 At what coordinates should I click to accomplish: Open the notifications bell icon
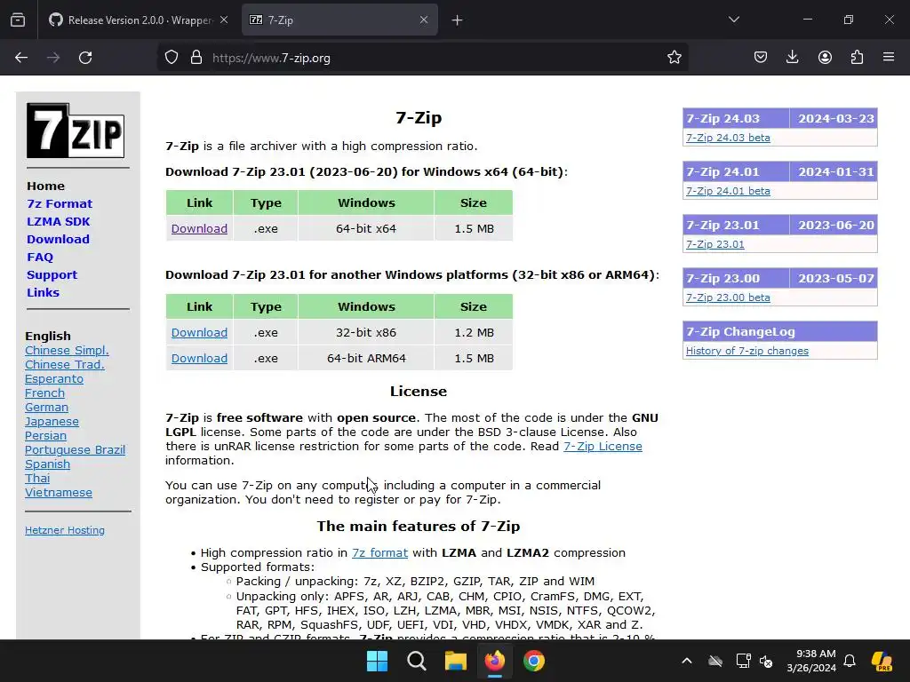pyautogui.click(x=850, y=661)
